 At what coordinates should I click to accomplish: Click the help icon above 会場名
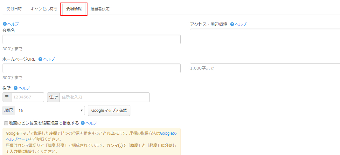point(4,24)
